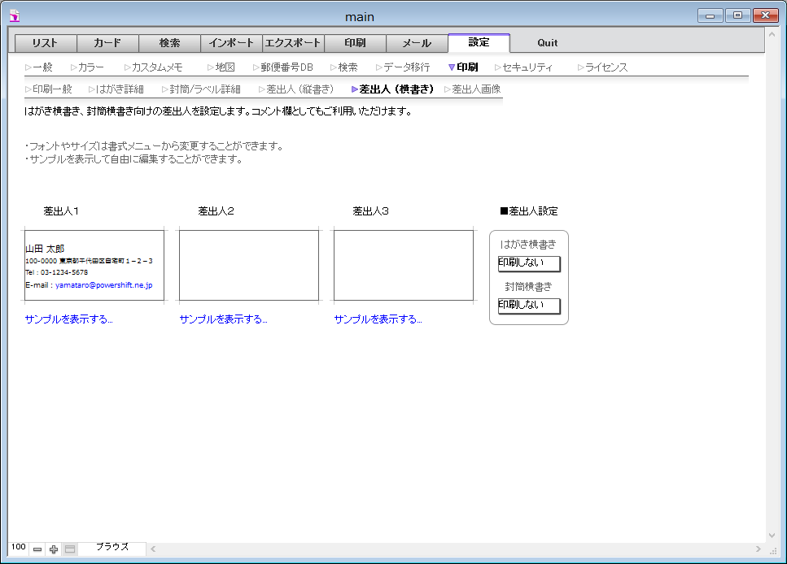Open the ブラウズ mode popup
Viewport: 787px width, 564px height.
(x=111, y=548)
